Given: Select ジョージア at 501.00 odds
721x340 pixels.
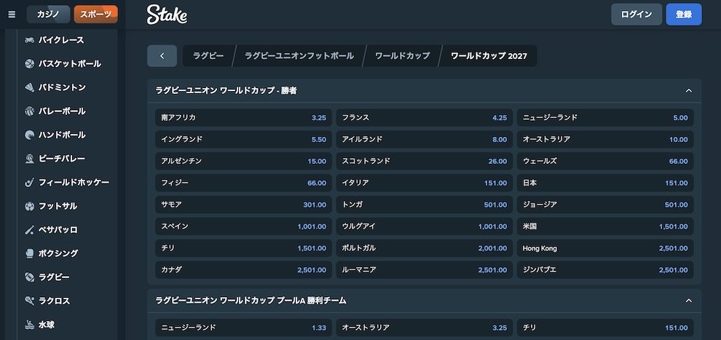Looking at the screenshot, I should 605,205.
